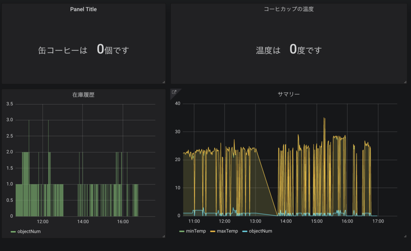Click the 30 y-axis label in サマリー

pyautogui.click(x=177, y=132)
